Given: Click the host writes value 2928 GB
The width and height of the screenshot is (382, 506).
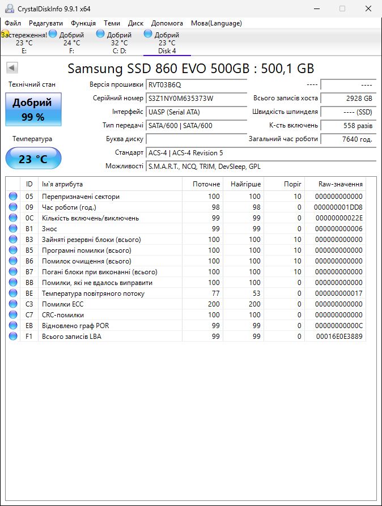Looking at the screenshot, I should pyautogui.click(x=349, y=99).
